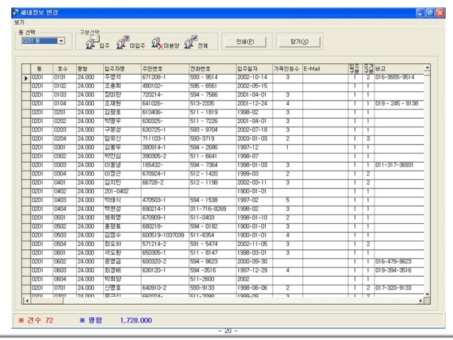Click move-in date 2003-01-03

pyautogui.click(x=254, y=139)
